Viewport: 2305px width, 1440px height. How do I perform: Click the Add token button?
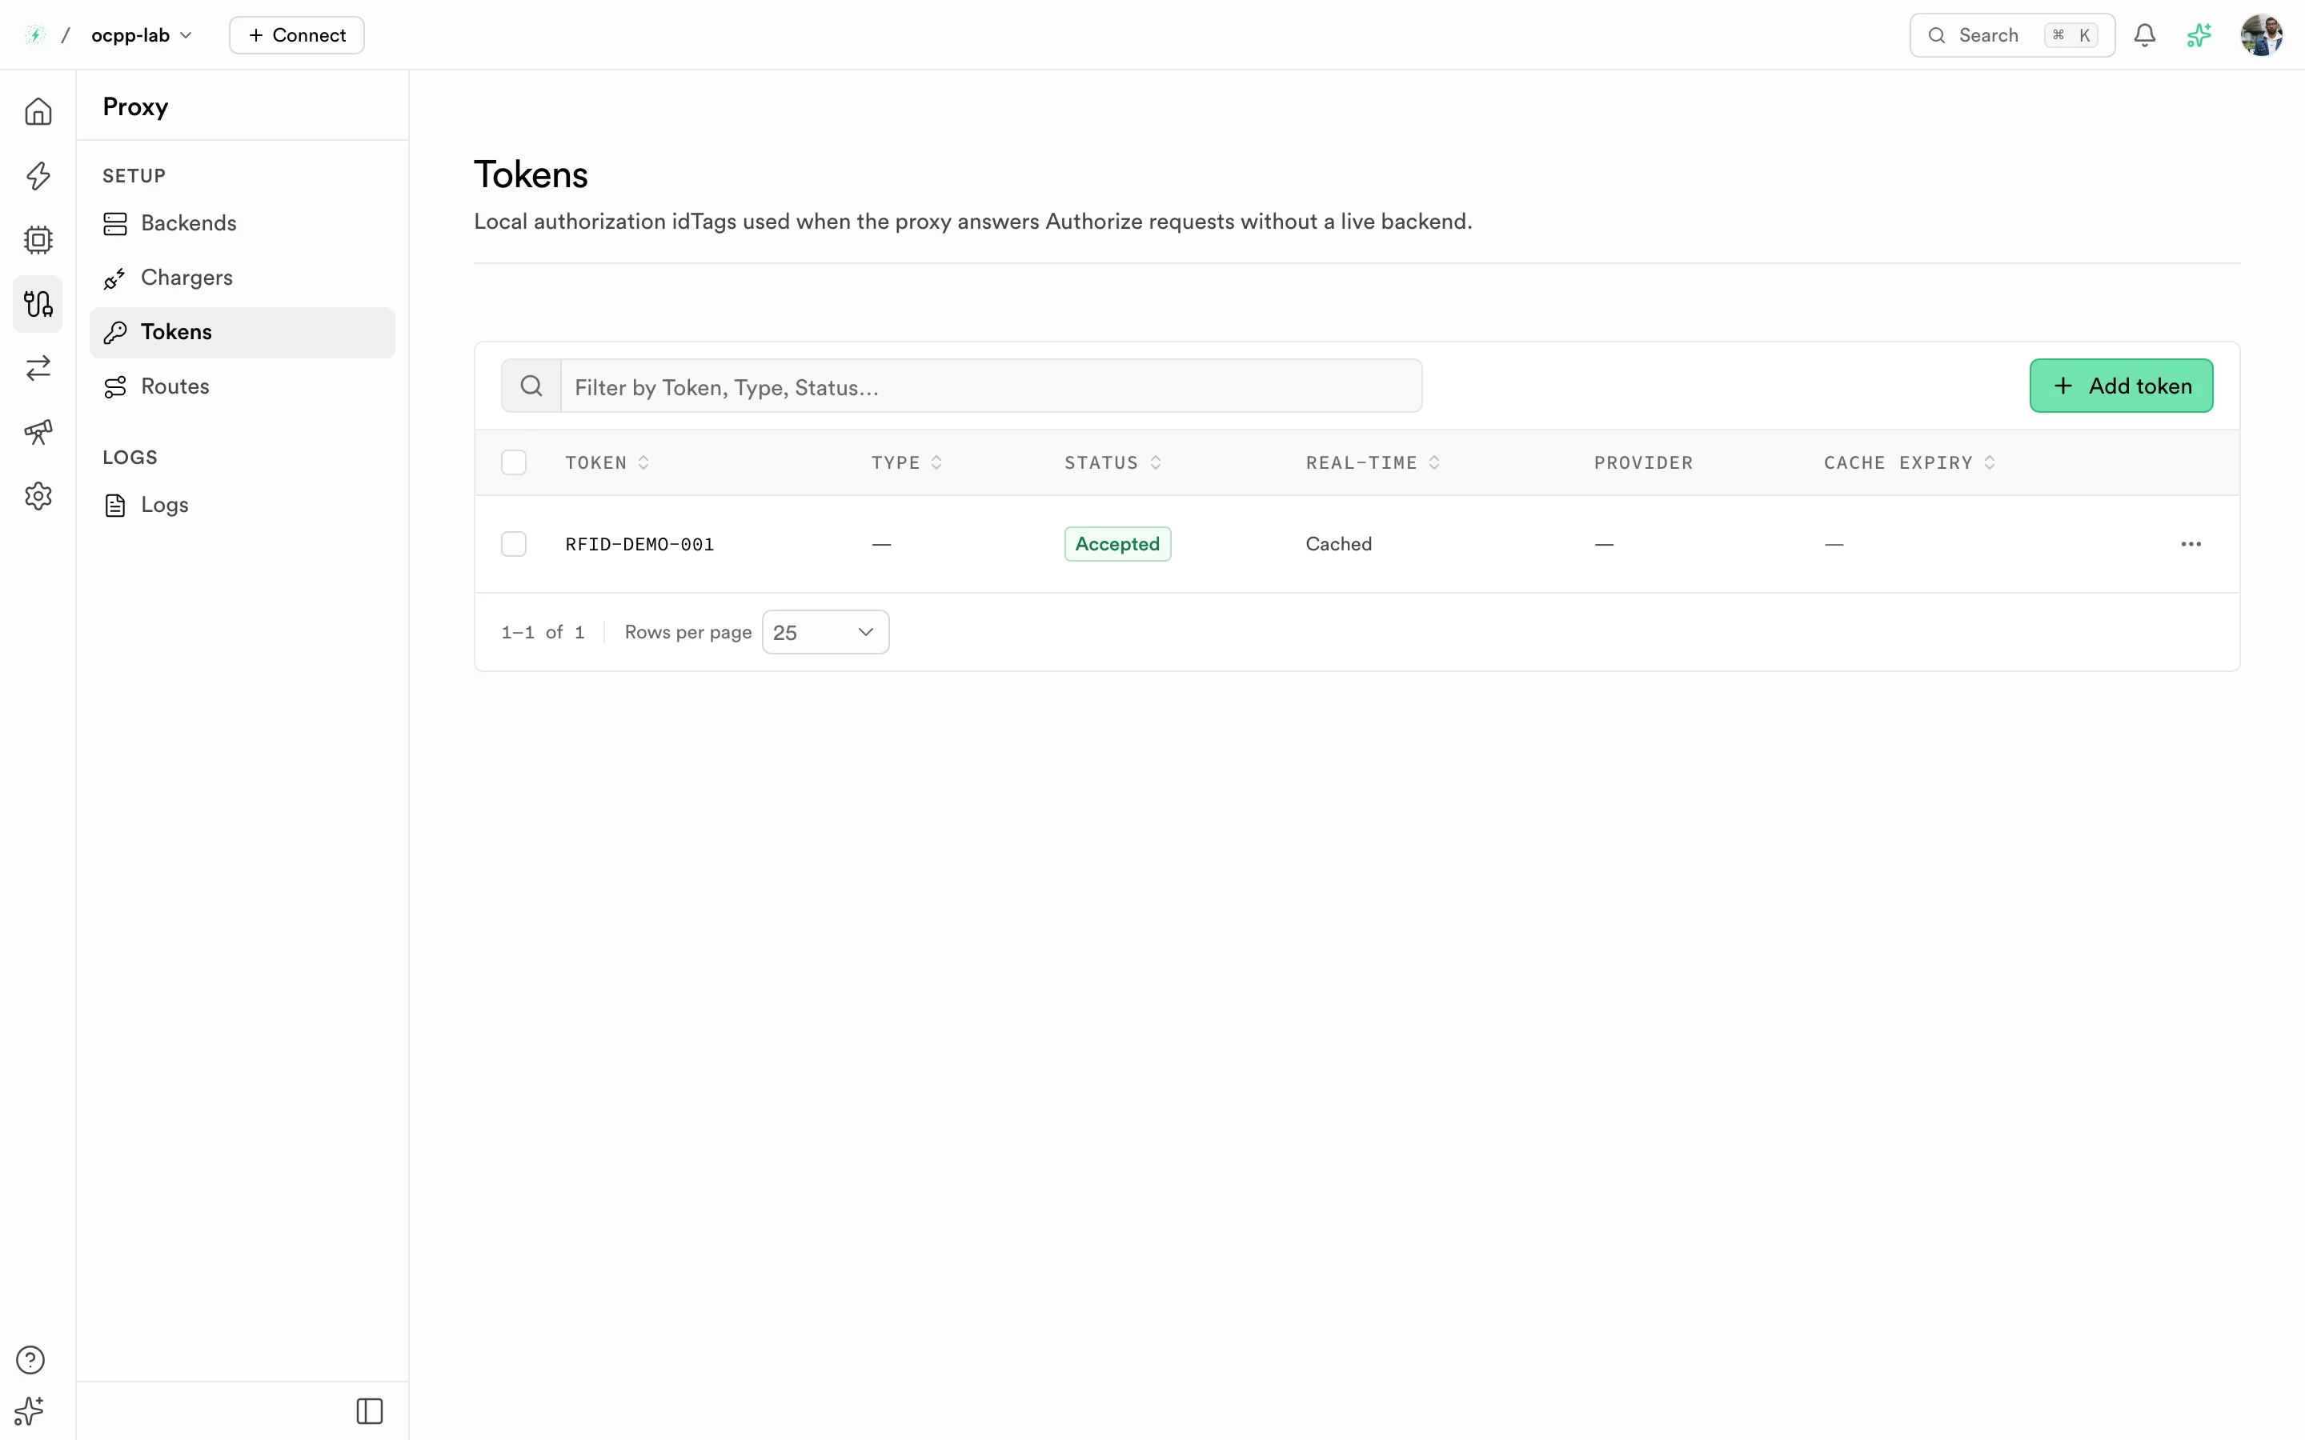pos(2120,386)
